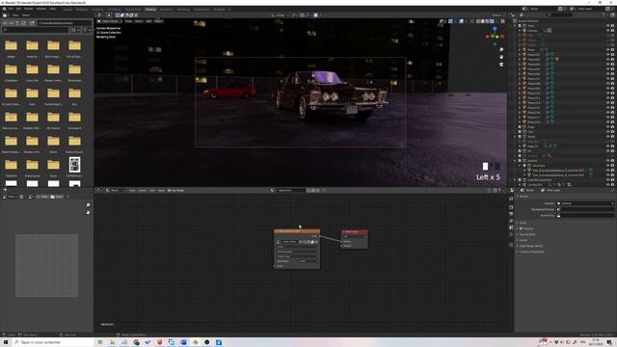Open outliner filter dropdown
Image resolution: width=617 pixels, height=347 pixels.
click(x=604, y=15)
